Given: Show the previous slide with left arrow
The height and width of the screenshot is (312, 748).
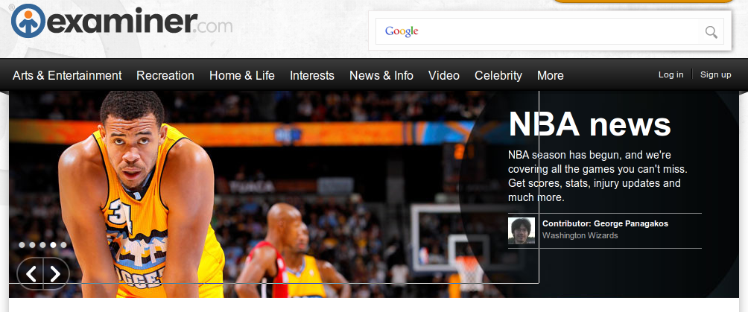Looking at the screenshot, I should tap(31, 274).
